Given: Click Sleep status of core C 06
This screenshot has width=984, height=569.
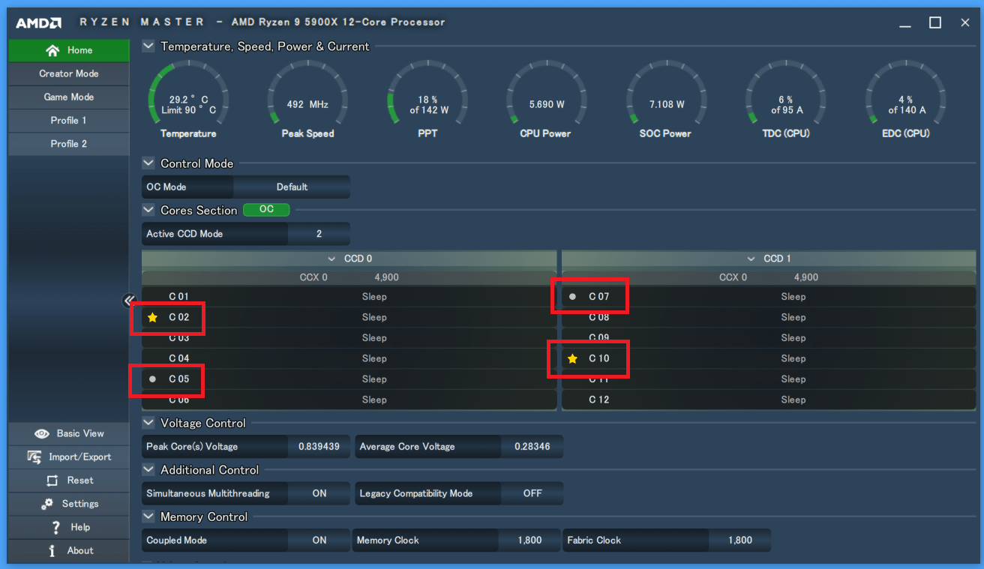Looking at the screenshot, I should [374, 400].
